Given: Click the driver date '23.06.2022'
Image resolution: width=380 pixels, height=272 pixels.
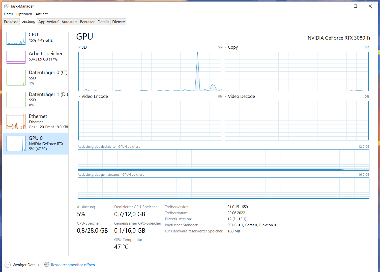Looking at the screenshot, I should 236,213.
